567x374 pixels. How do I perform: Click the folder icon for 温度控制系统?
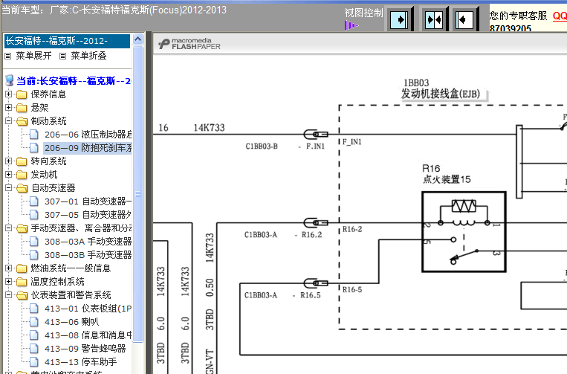point(22,282)
